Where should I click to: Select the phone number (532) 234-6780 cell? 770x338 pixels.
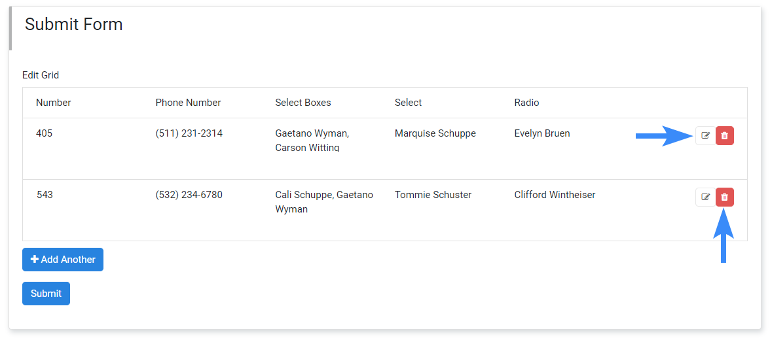[x=189, y=195]
